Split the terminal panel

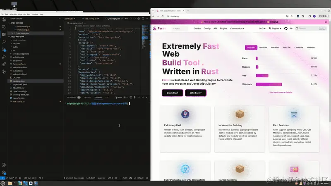[131, 98]
